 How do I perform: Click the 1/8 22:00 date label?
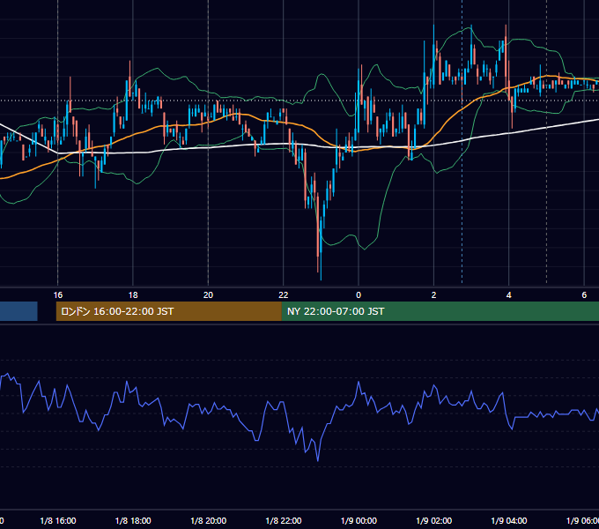pos(284,520)
